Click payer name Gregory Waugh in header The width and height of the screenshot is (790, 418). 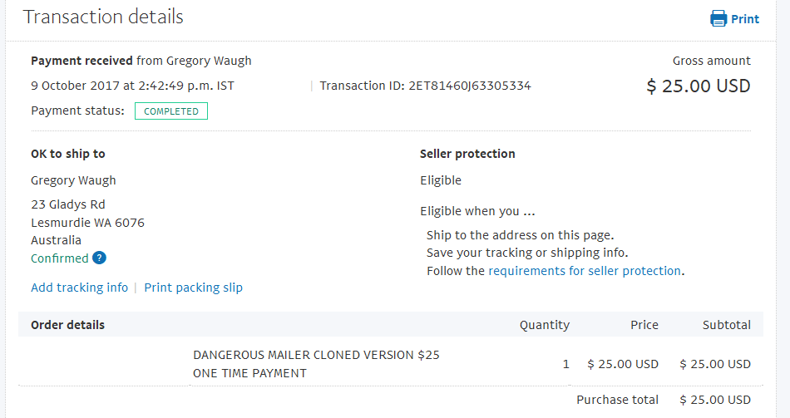tap(209, 61)
